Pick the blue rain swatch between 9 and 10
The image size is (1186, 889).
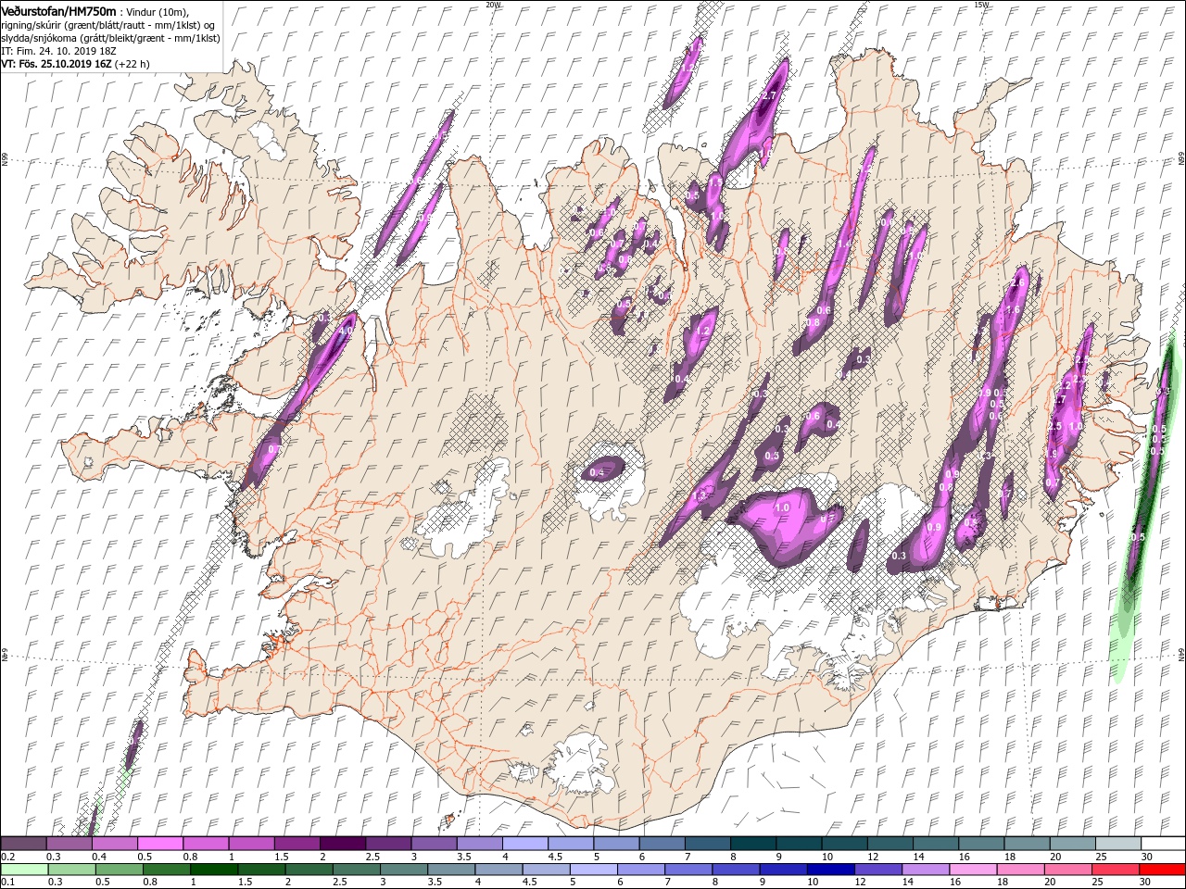(783, 870)
